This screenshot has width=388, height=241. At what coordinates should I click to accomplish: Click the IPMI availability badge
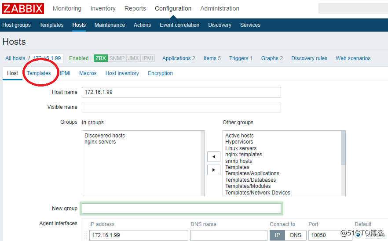click(x=148, y=58)
